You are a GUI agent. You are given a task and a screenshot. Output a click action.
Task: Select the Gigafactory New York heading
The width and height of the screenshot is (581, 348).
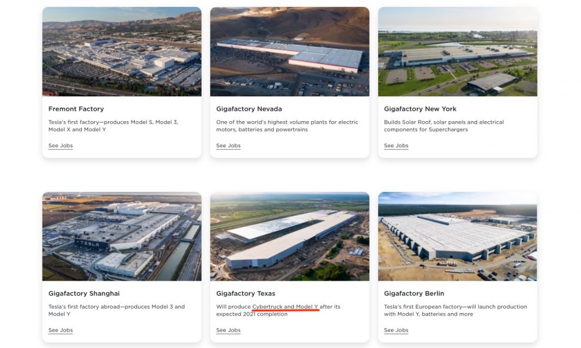(420, 109)
